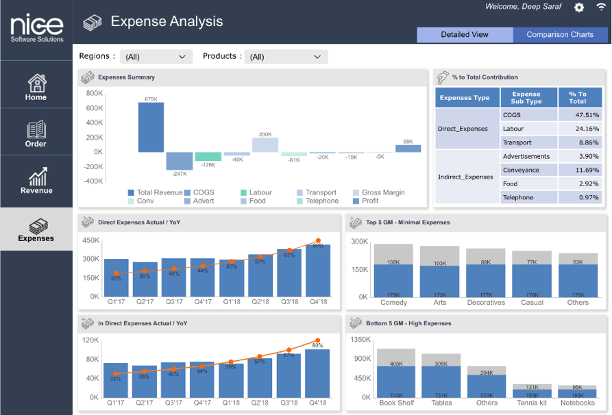Switch to the Comparison Charts tab
612x415 pixels.
click(x=559, y=35)
